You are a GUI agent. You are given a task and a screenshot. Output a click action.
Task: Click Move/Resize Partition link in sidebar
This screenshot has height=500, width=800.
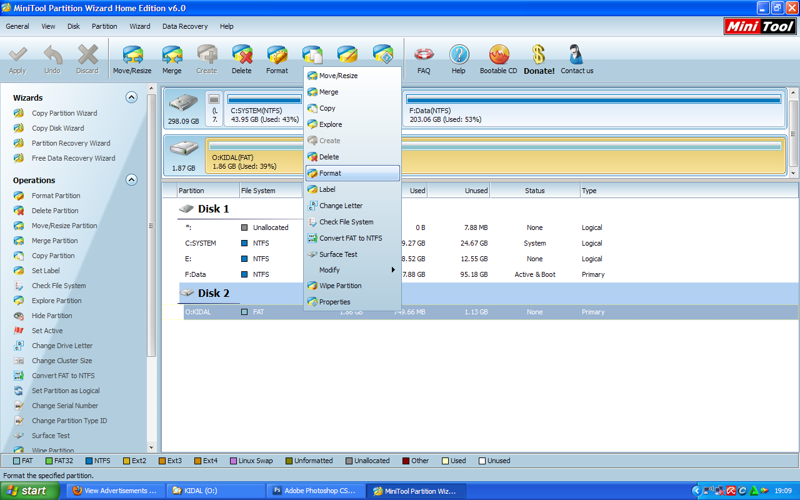pos(64,226)
